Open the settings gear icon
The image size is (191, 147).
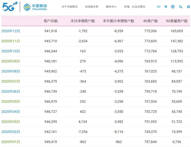tap(188, 7)
